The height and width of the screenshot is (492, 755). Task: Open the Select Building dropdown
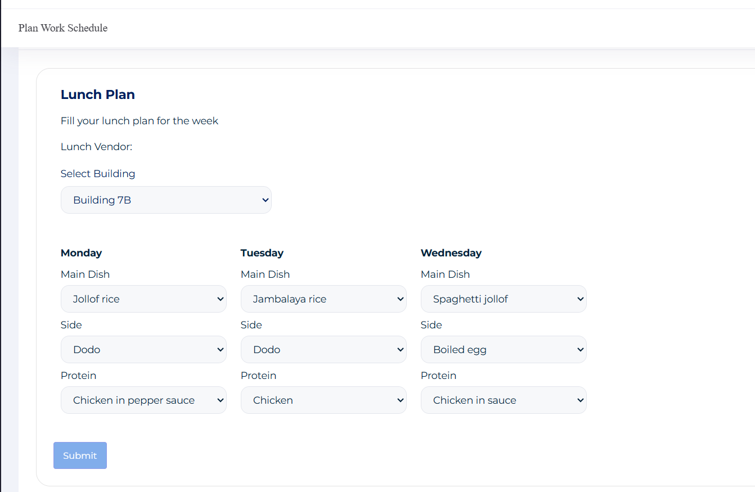pos(165,200)
